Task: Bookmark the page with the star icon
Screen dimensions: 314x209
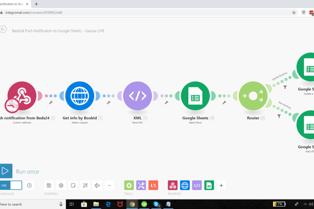Action: (x=294, y=13)
